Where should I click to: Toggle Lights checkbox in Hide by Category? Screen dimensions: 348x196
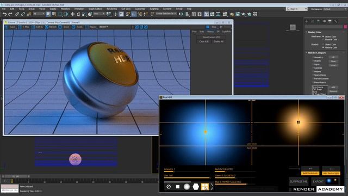click(x=313, y=64)
